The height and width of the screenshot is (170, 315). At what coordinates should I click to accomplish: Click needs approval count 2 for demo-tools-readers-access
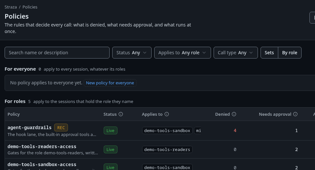tap(296, 150)
